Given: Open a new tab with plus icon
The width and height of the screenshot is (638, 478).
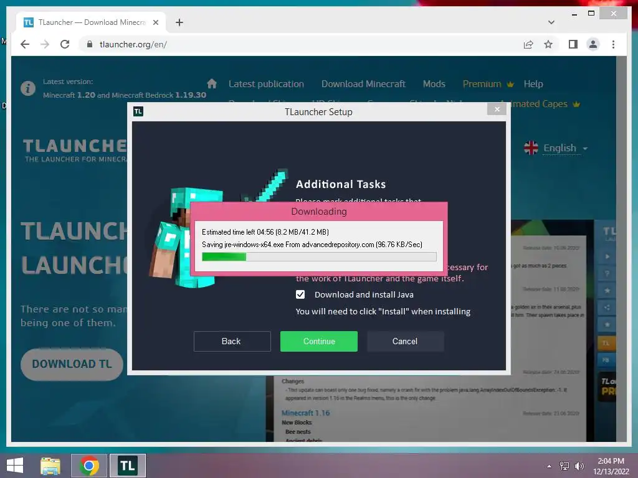Looking at the screenshot, I should (179, 22).
